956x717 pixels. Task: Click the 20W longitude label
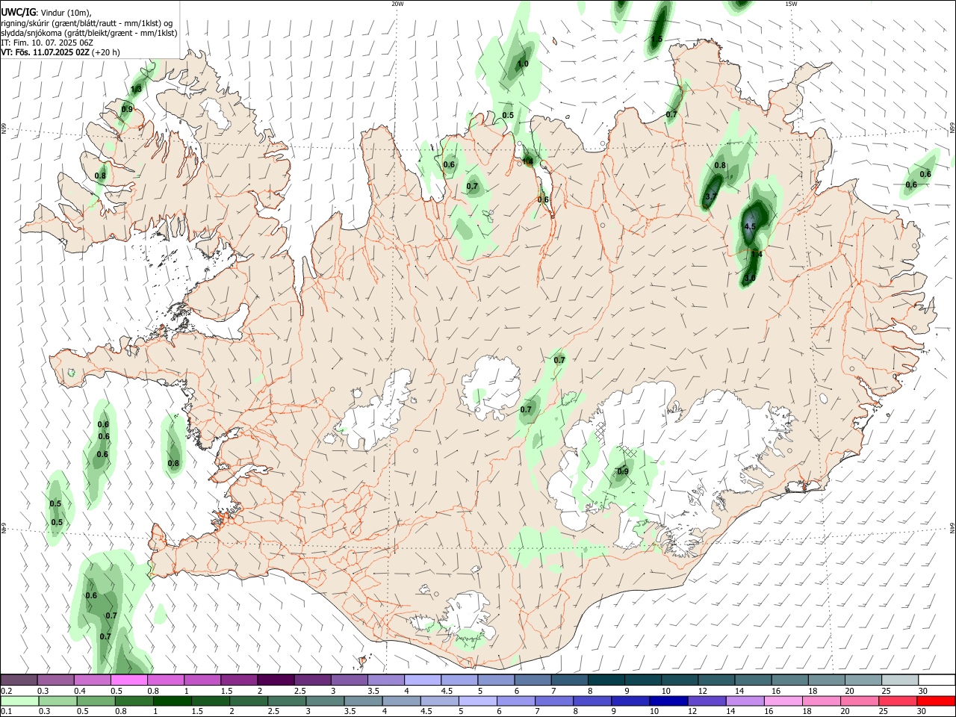point(397,4)
